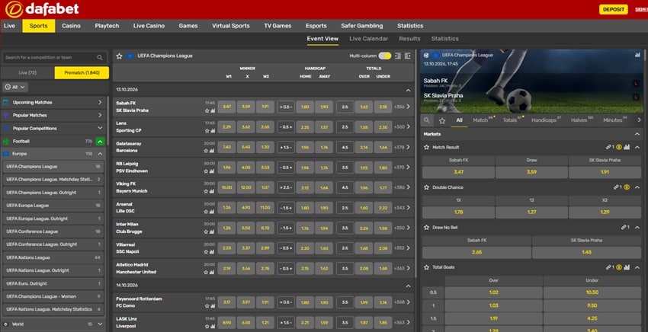The width and height of the screenshot is (648, 332).
Task: Open +370 markets for RB Leipzig vs PSV
Action: [402, 168]
